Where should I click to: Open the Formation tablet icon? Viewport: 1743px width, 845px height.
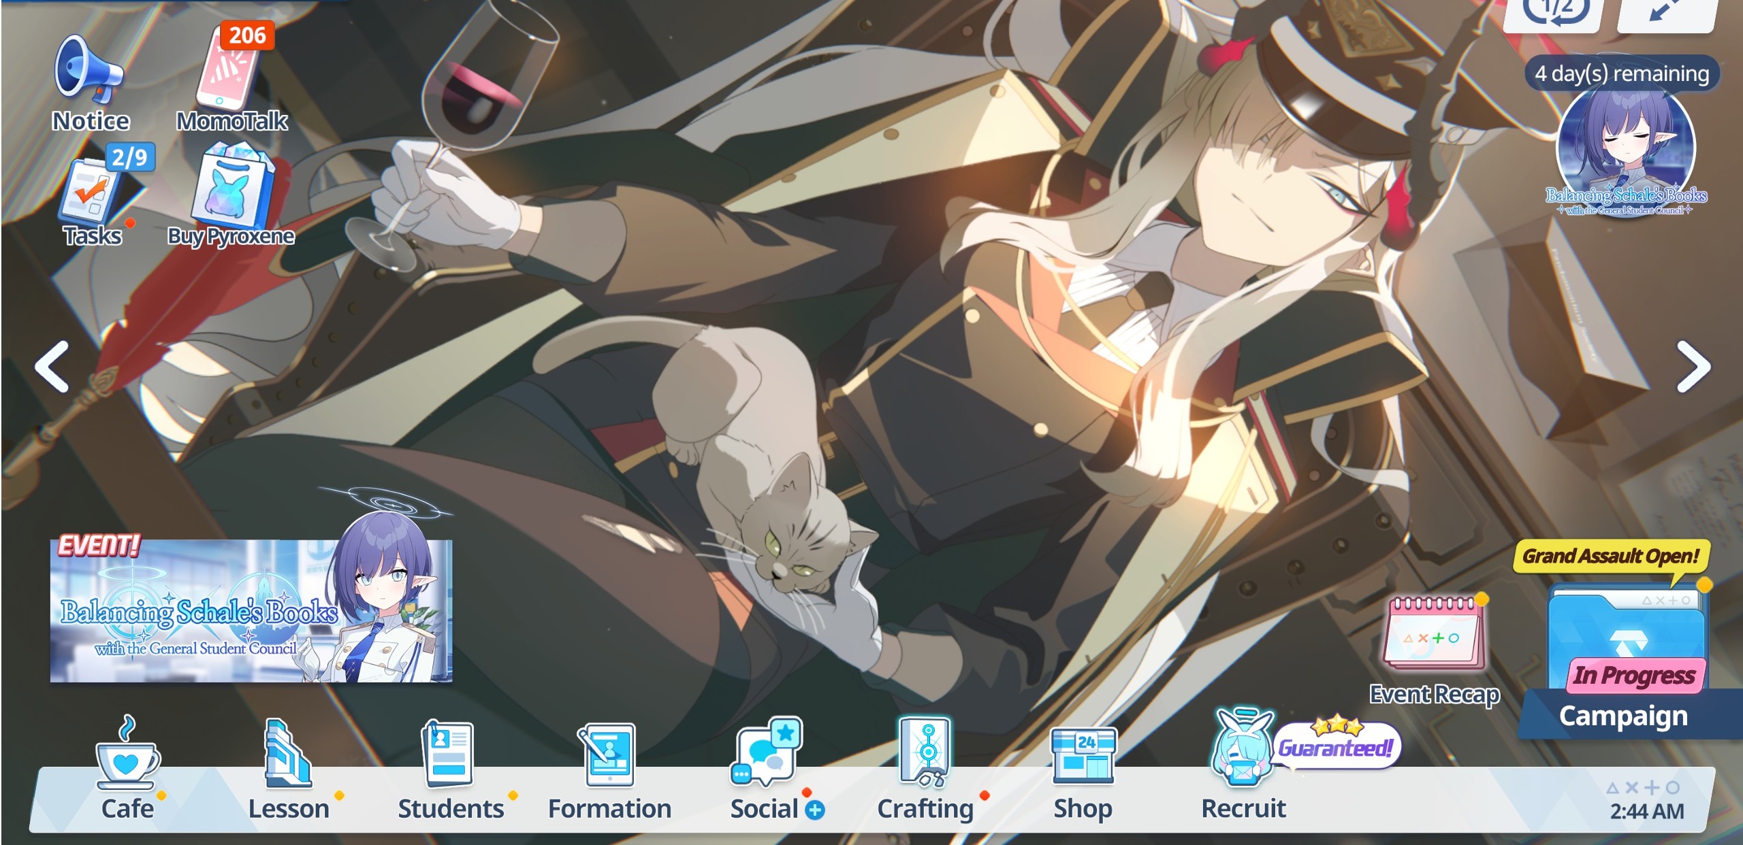click(x=608, y=755)
